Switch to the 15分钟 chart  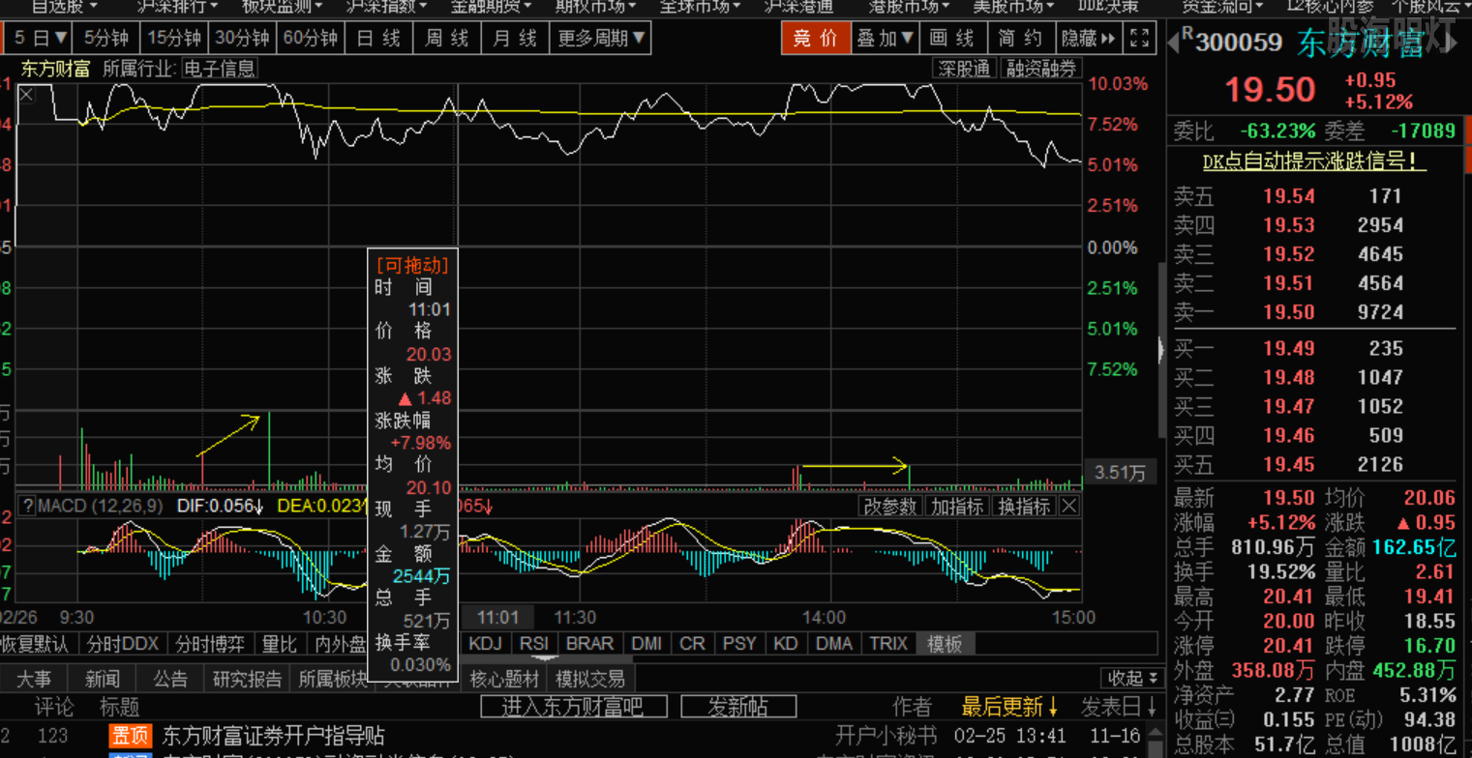(174, 40)
